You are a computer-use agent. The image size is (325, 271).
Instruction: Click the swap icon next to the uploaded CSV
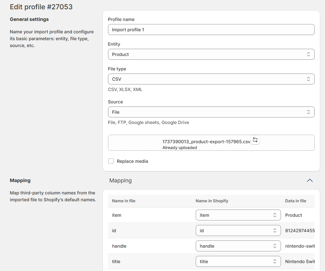click(x=255, y=140)
